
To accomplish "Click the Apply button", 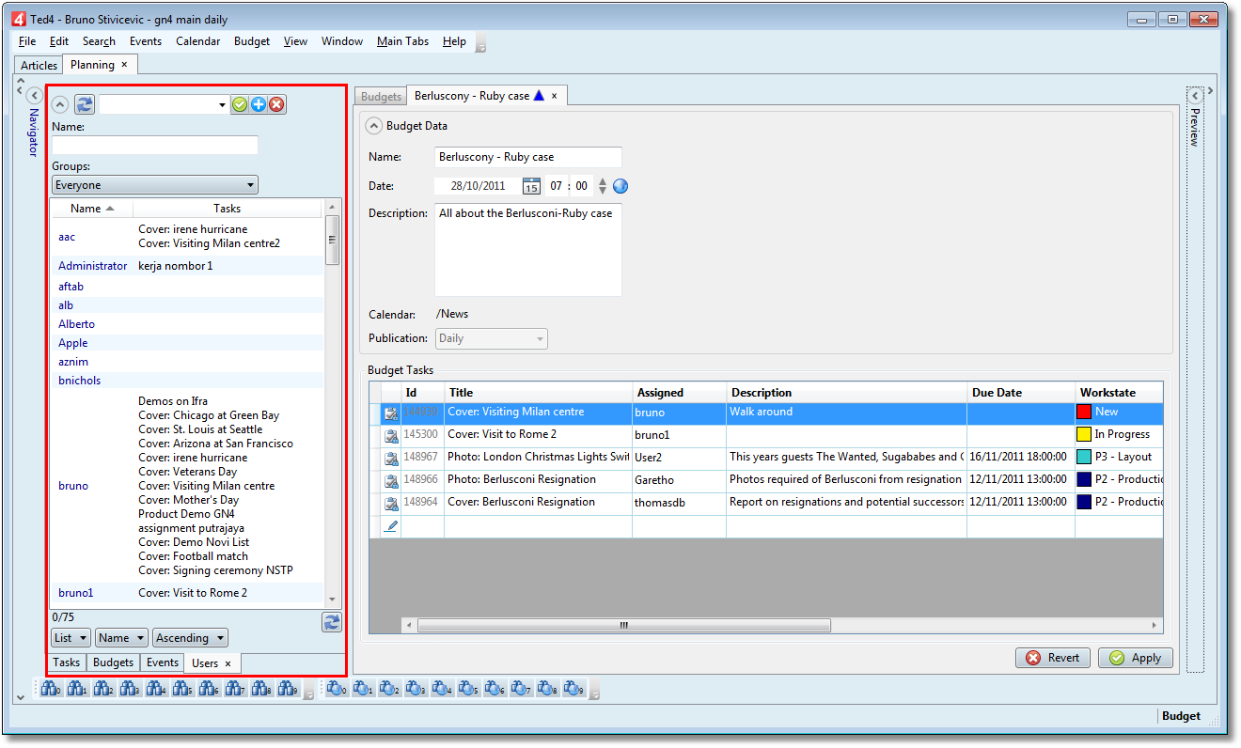I will pos(1136,658).
